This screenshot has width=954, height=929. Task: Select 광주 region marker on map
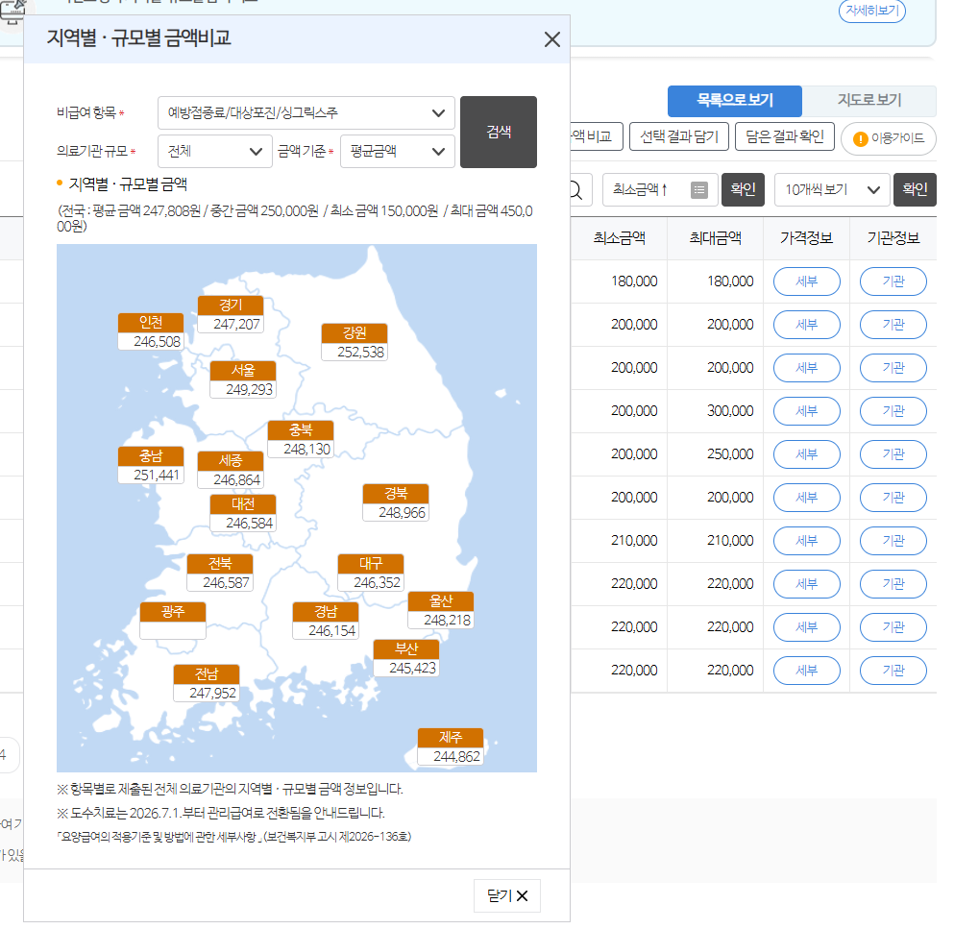[173, 621]
